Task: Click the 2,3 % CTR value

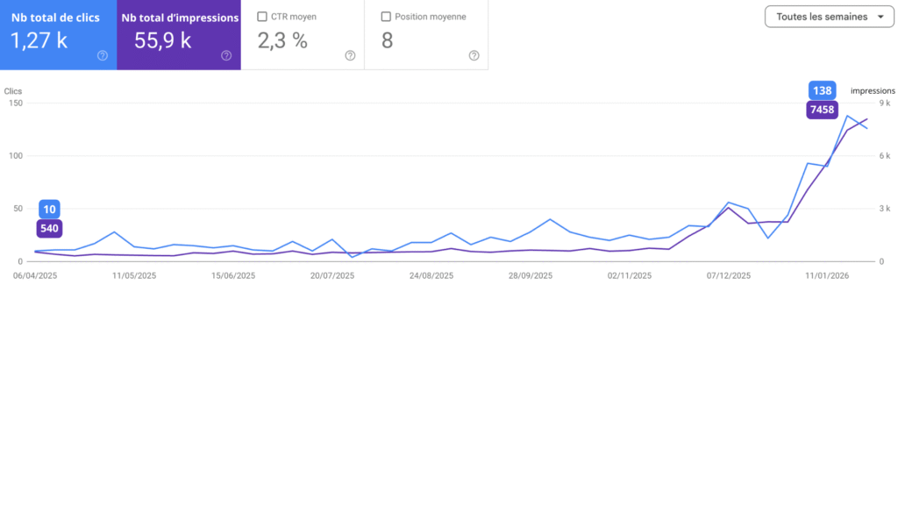Action: coord(282,39)
